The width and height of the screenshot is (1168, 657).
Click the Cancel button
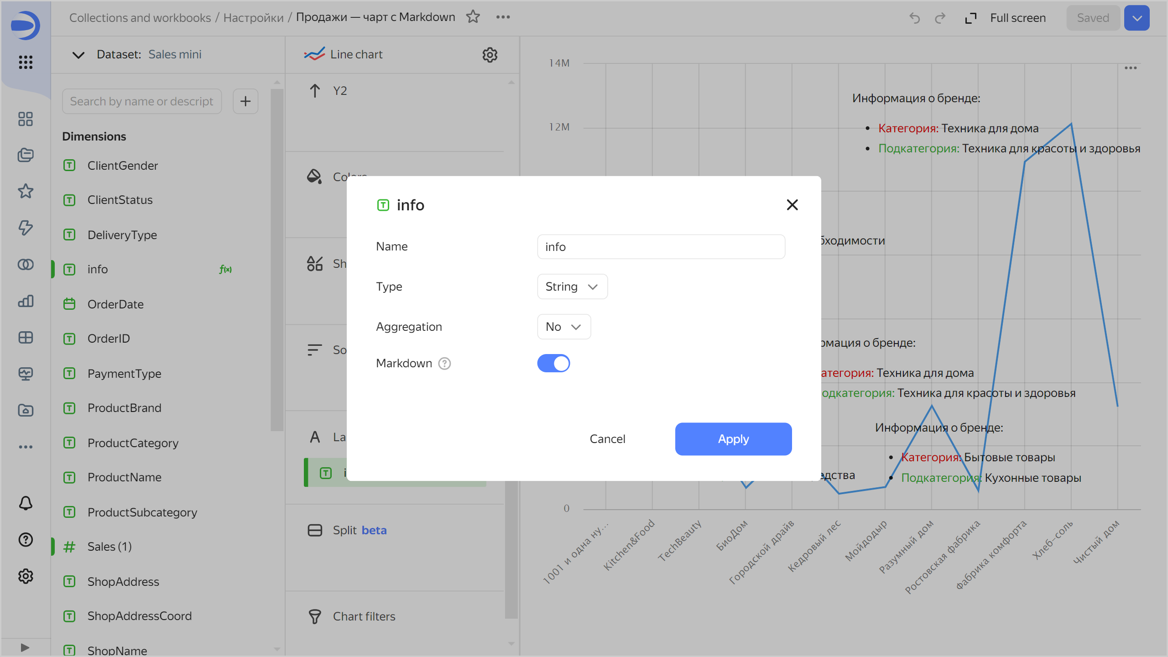click(607, 439)
